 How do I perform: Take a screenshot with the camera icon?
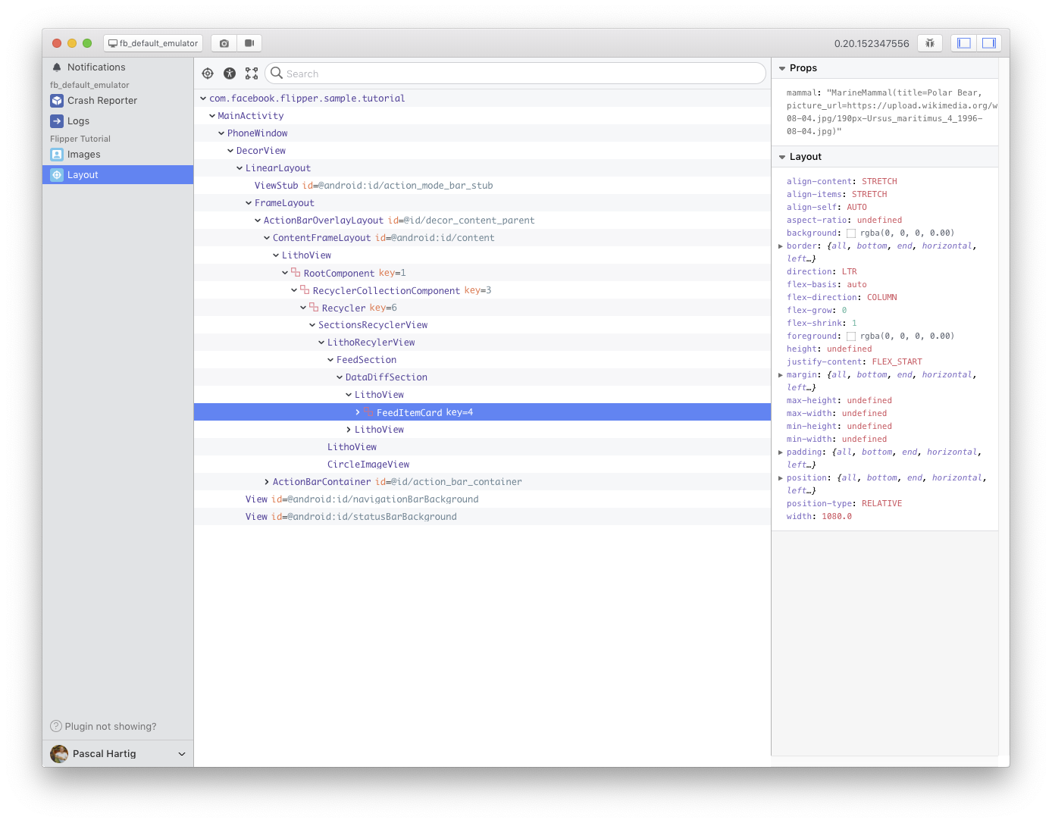click(224, 43)
